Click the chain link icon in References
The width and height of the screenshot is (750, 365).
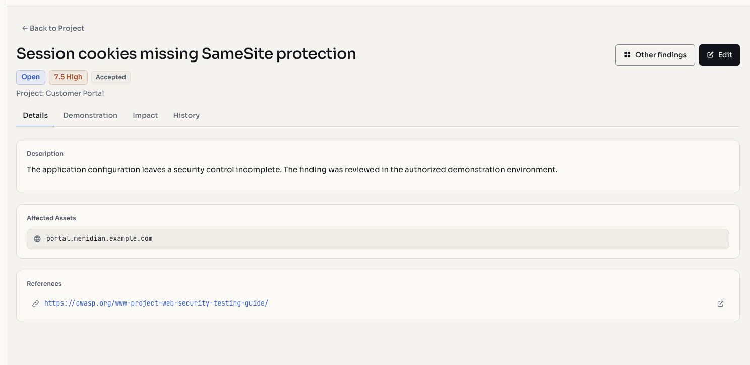(x=35, y=303)
